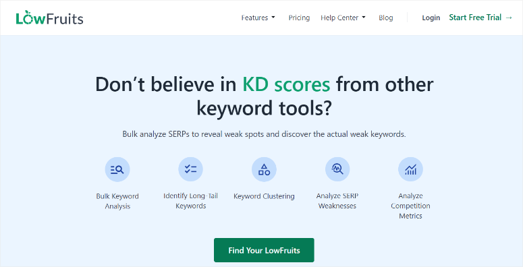Start the free trial
This screenshot has width=523, height=267.
(480, 18)
